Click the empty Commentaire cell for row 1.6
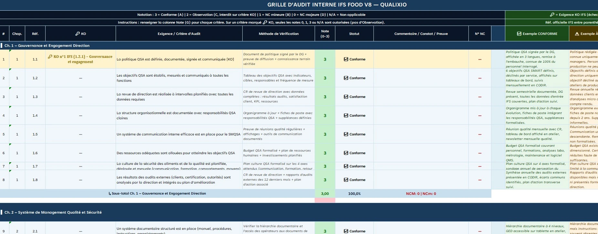Viewport: 598px width, 234px height. click(x=421, y=153)
